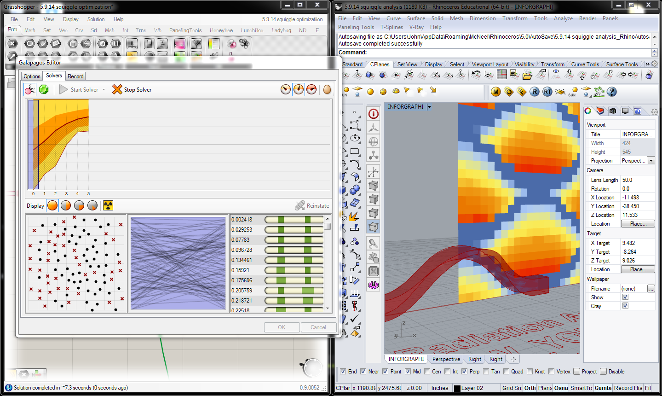Click the Place button for camera location
This screenshot has width=662, height=396.
[638, 223]
